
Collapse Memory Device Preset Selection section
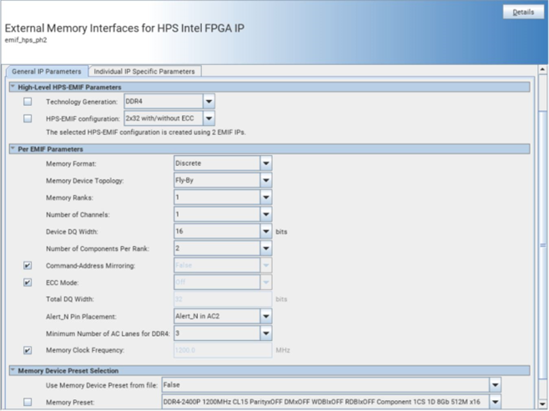pos(13,371)
